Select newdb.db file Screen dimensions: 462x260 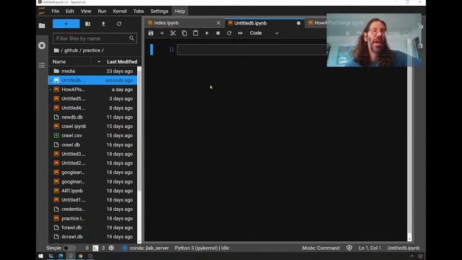[x=93, y=117]
